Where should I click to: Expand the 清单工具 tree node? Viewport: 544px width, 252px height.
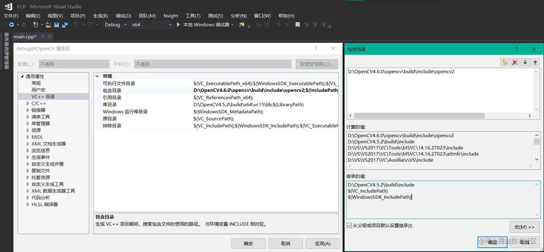[28, 117]
